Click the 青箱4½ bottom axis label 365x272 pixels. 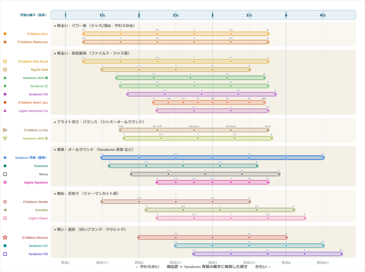[x=323, y=263]
